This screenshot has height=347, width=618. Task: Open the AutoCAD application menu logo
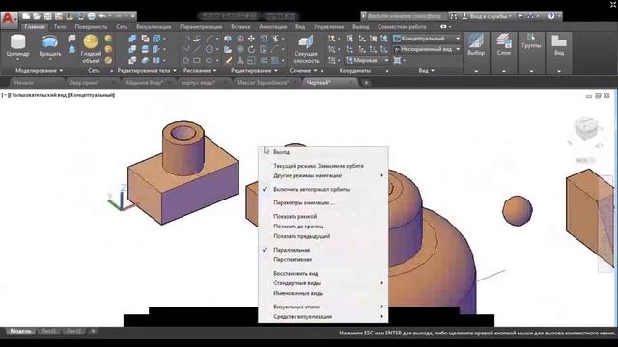pos(8,19)
